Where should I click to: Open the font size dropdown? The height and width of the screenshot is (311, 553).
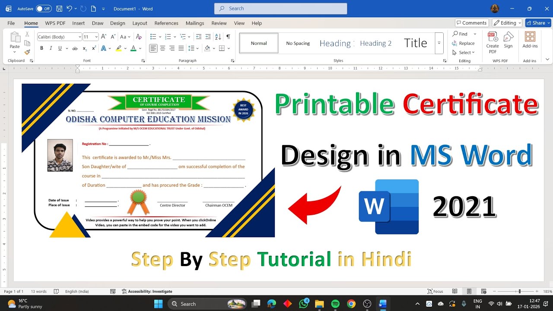click(x=96, y=37)
